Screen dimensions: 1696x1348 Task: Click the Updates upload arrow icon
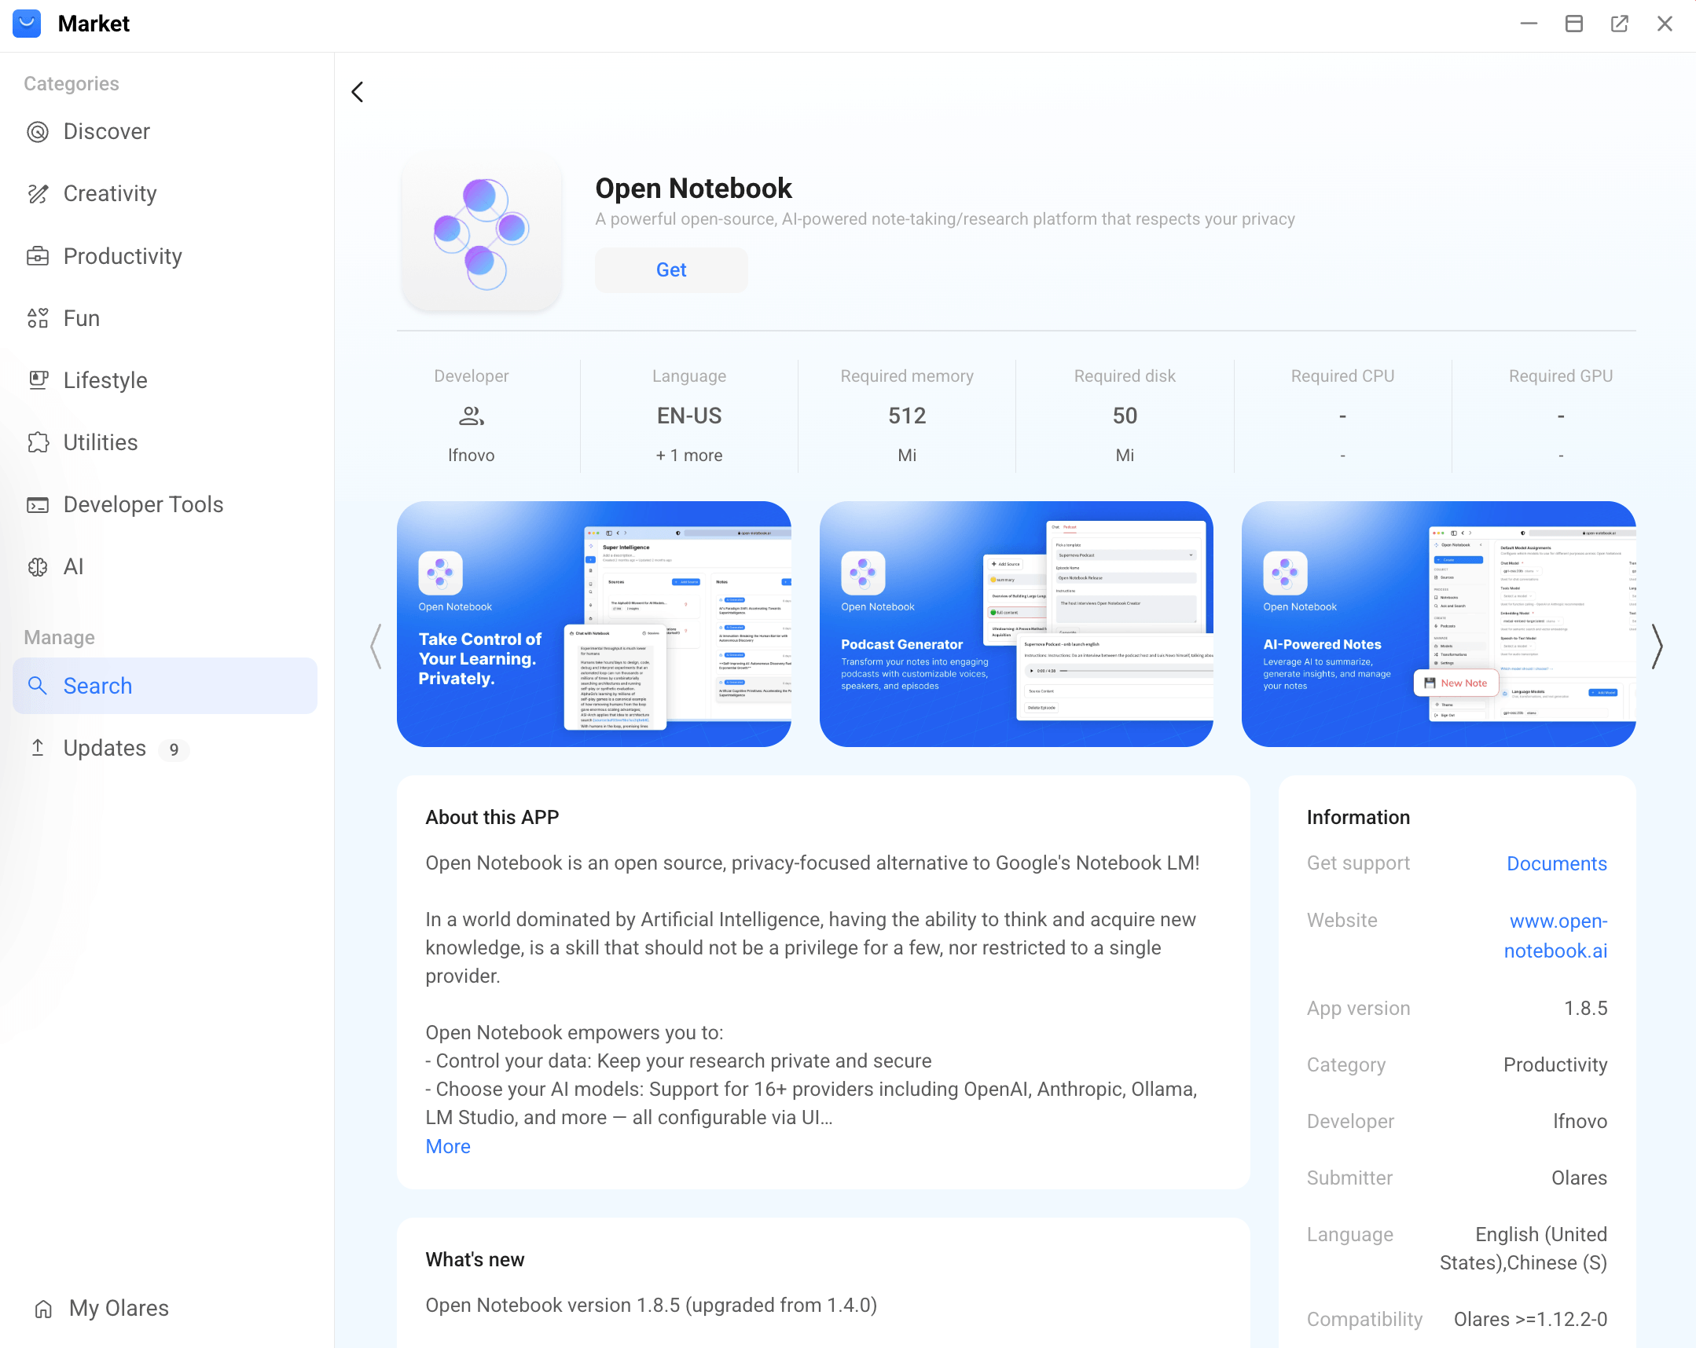coord(38,747)
